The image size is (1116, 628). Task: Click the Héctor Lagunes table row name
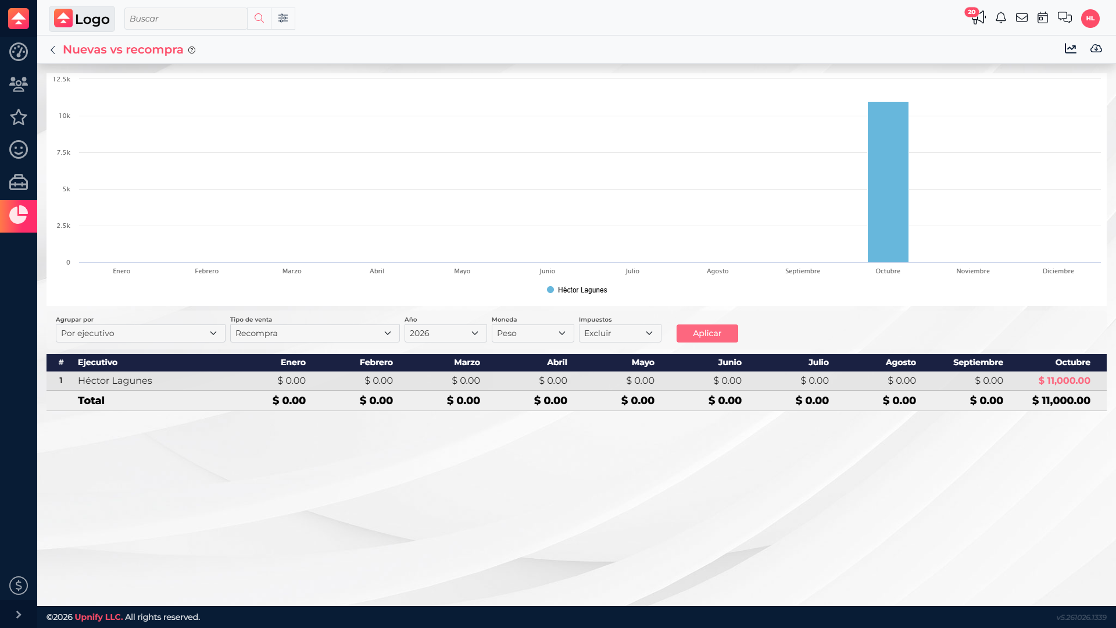115,381
